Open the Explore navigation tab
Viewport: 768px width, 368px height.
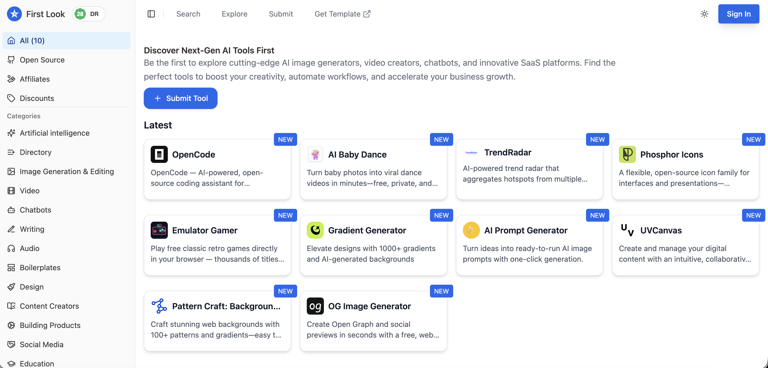coord(234,14)
